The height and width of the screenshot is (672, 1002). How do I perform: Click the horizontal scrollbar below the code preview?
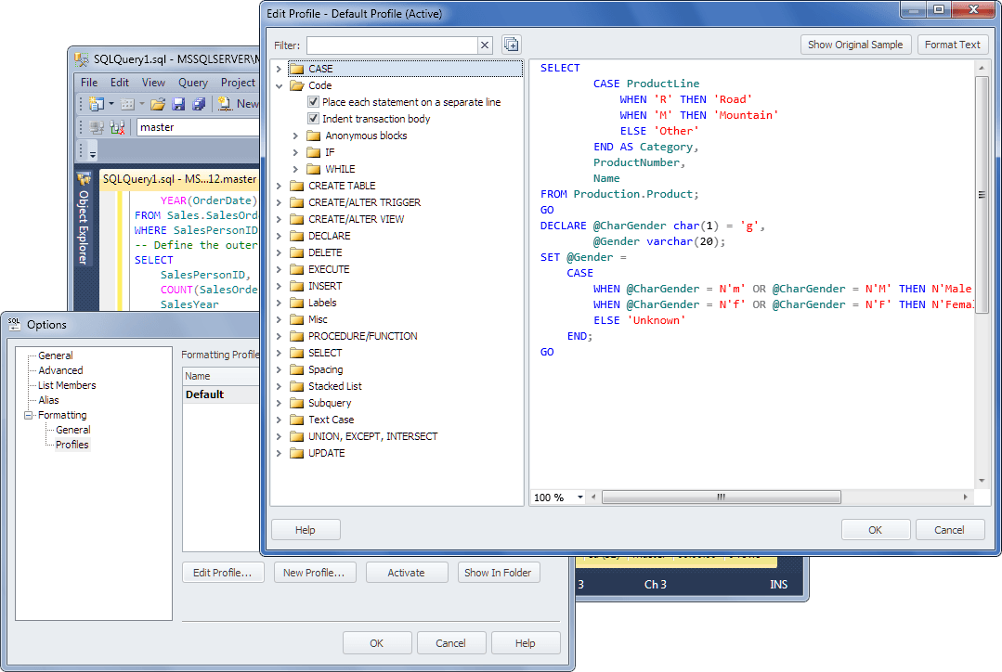coord(722,497)
